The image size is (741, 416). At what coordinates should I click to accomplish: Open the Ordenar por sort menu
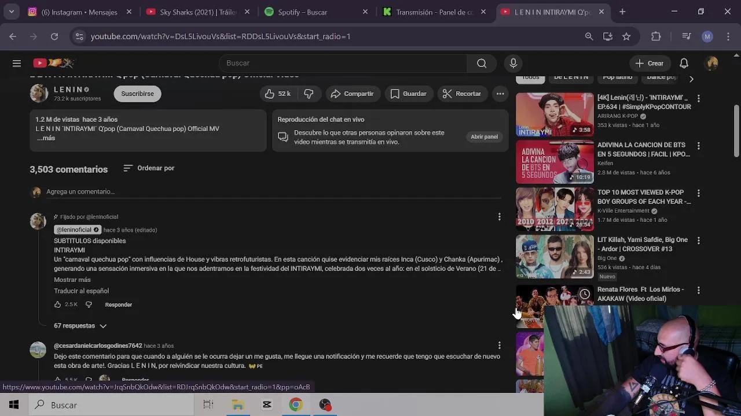149,168
